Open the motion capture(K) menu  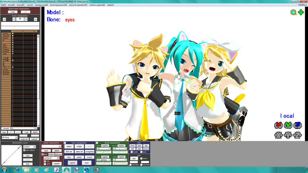97,5
